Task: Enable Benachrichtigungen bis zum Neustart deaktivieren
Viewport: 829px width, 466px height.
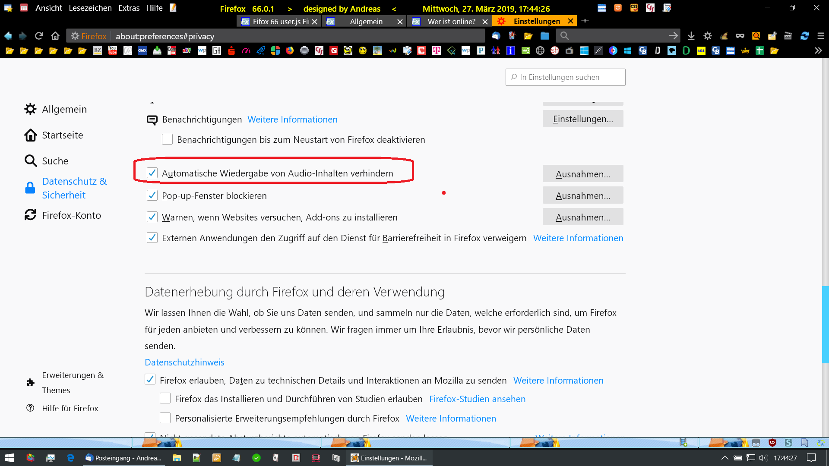Action: [167, 139]
